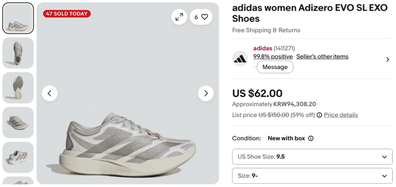Image resolution: width=396 pixels, height=187 pixels.
Task: Open the expand image fullscreen icon
Action: point(179,17)
